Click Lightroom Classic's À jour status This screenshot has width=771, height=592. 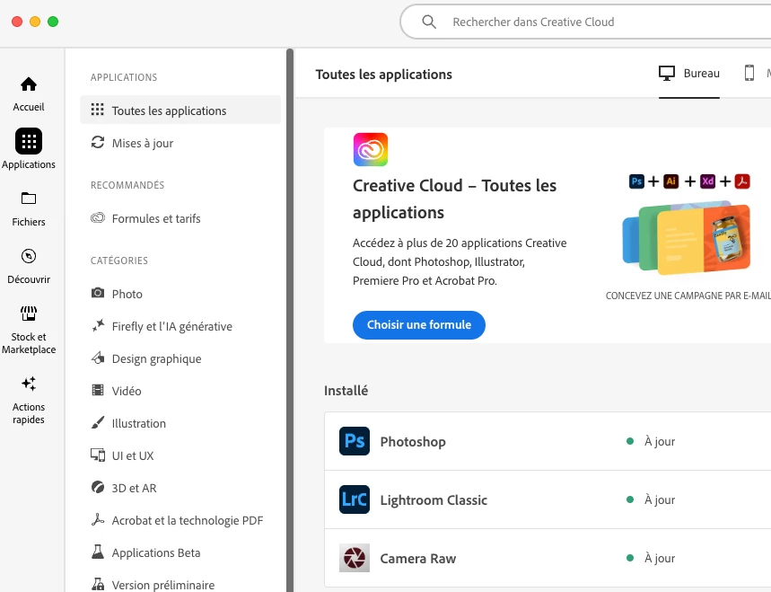pos(660,500)
